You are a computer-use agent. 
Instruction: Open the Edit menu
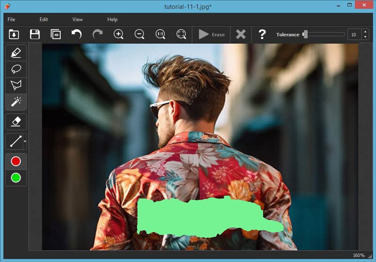tap(44, 19)
